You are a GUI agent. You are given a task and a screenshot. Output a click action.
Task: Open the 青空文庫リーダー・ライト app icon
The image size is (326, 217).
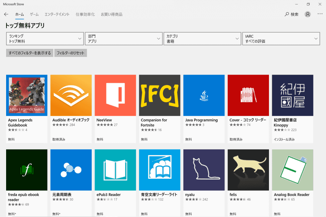coord(160,170)
